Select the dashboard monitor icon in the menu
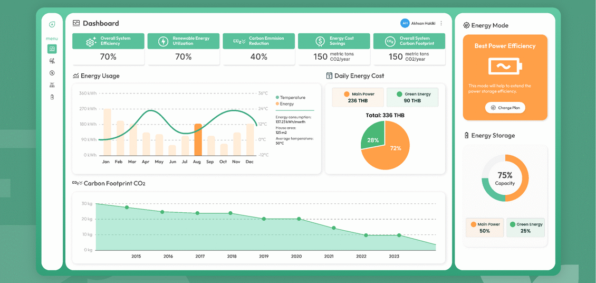 [52, 49]
